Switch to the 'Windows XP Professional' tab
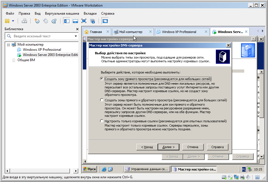This screenshot has height=182, width=268. click(x=179, y=32)
